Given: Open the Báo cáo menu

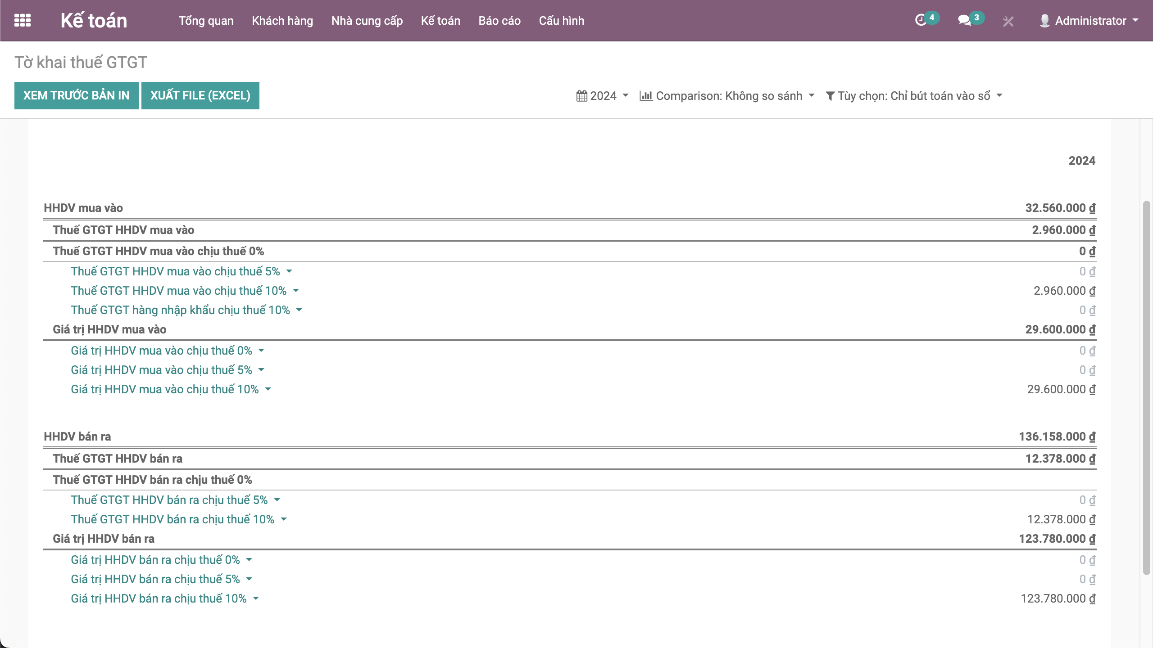Looking at the screenshot, I should [499, 21].
